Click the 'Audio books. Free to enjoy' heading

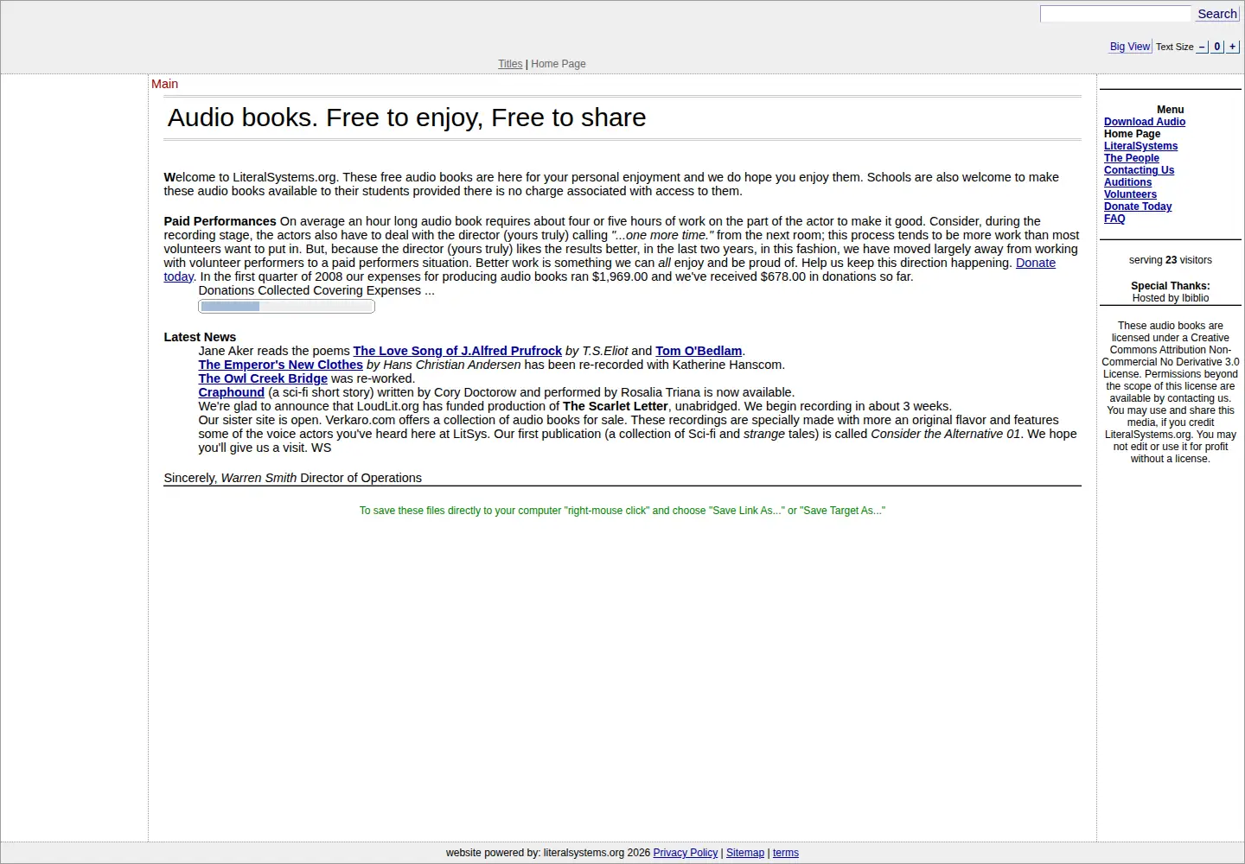coord(406,118)
